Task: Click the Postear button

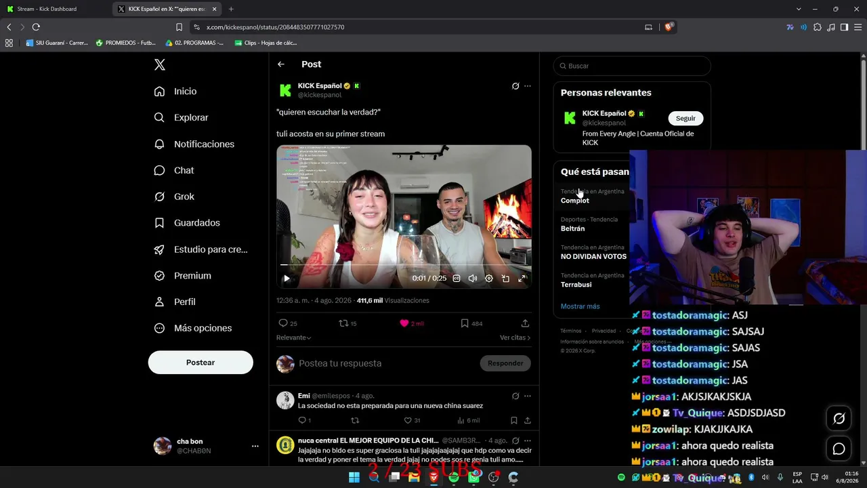Action: point(200,363)
